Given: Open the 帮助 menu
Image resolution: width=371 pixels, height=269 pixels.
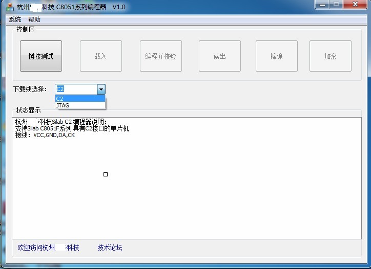Looking at the screenshot, I should click(x=34, y=19).
